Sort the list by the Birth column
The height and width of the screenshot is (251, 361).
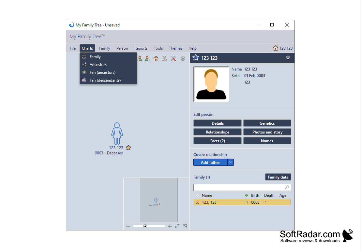click(255, 196)
